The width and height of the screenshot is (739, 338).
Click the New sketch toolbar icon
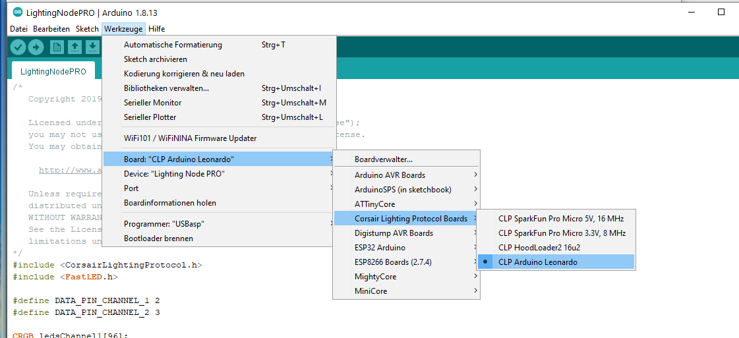coord(57,47)
